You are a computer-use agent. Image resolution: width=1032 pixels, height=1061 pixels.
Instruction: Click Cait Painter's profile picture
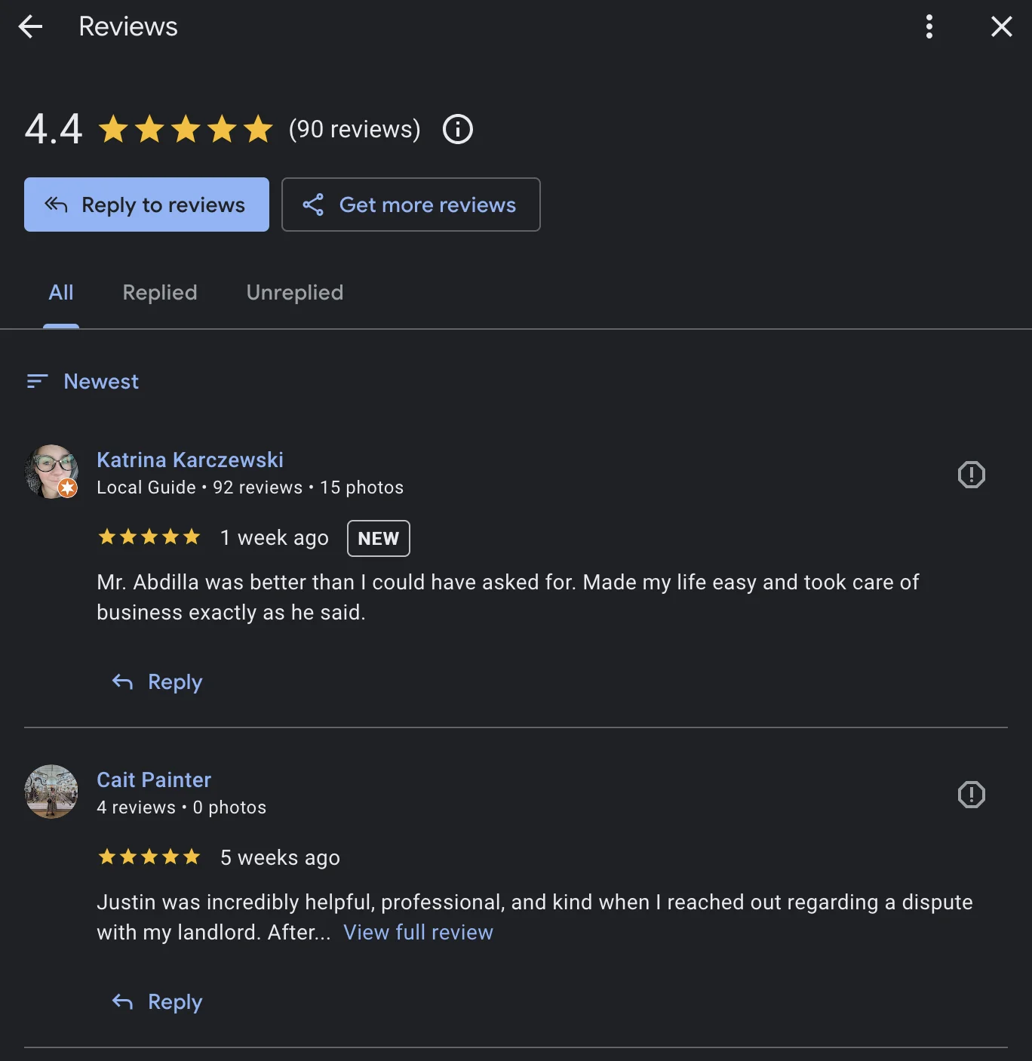(51, 792)
